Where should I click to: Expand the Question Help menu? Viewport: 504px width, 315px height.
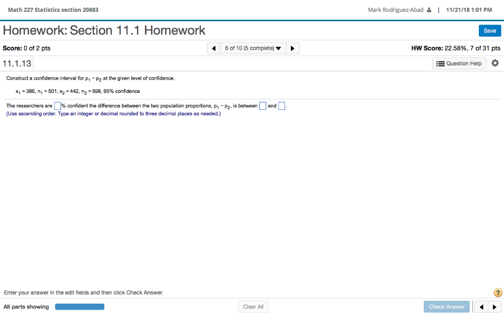coord(459,63)
